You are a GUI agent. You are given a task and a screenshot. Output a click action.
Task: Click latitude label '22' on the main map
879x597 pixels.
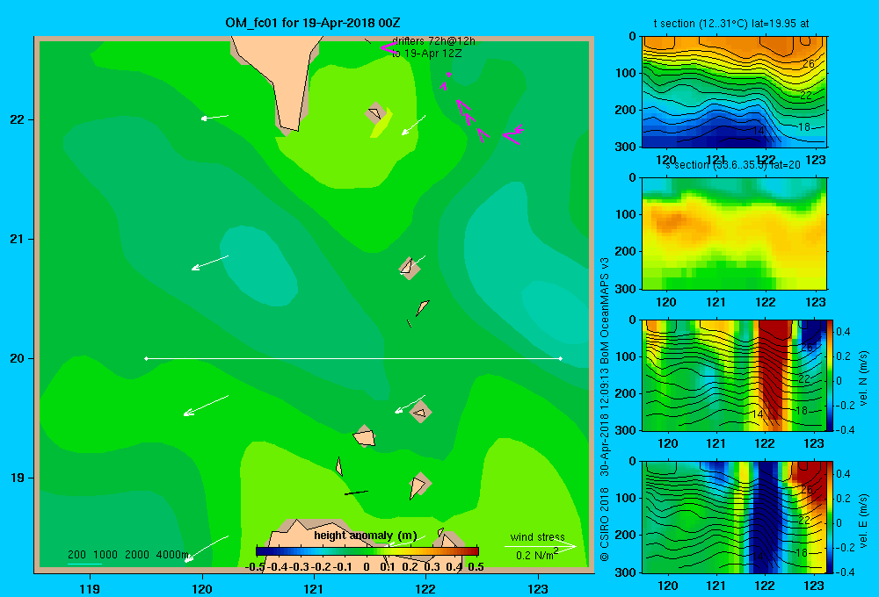pyautogui.click(x=18, y=119)
